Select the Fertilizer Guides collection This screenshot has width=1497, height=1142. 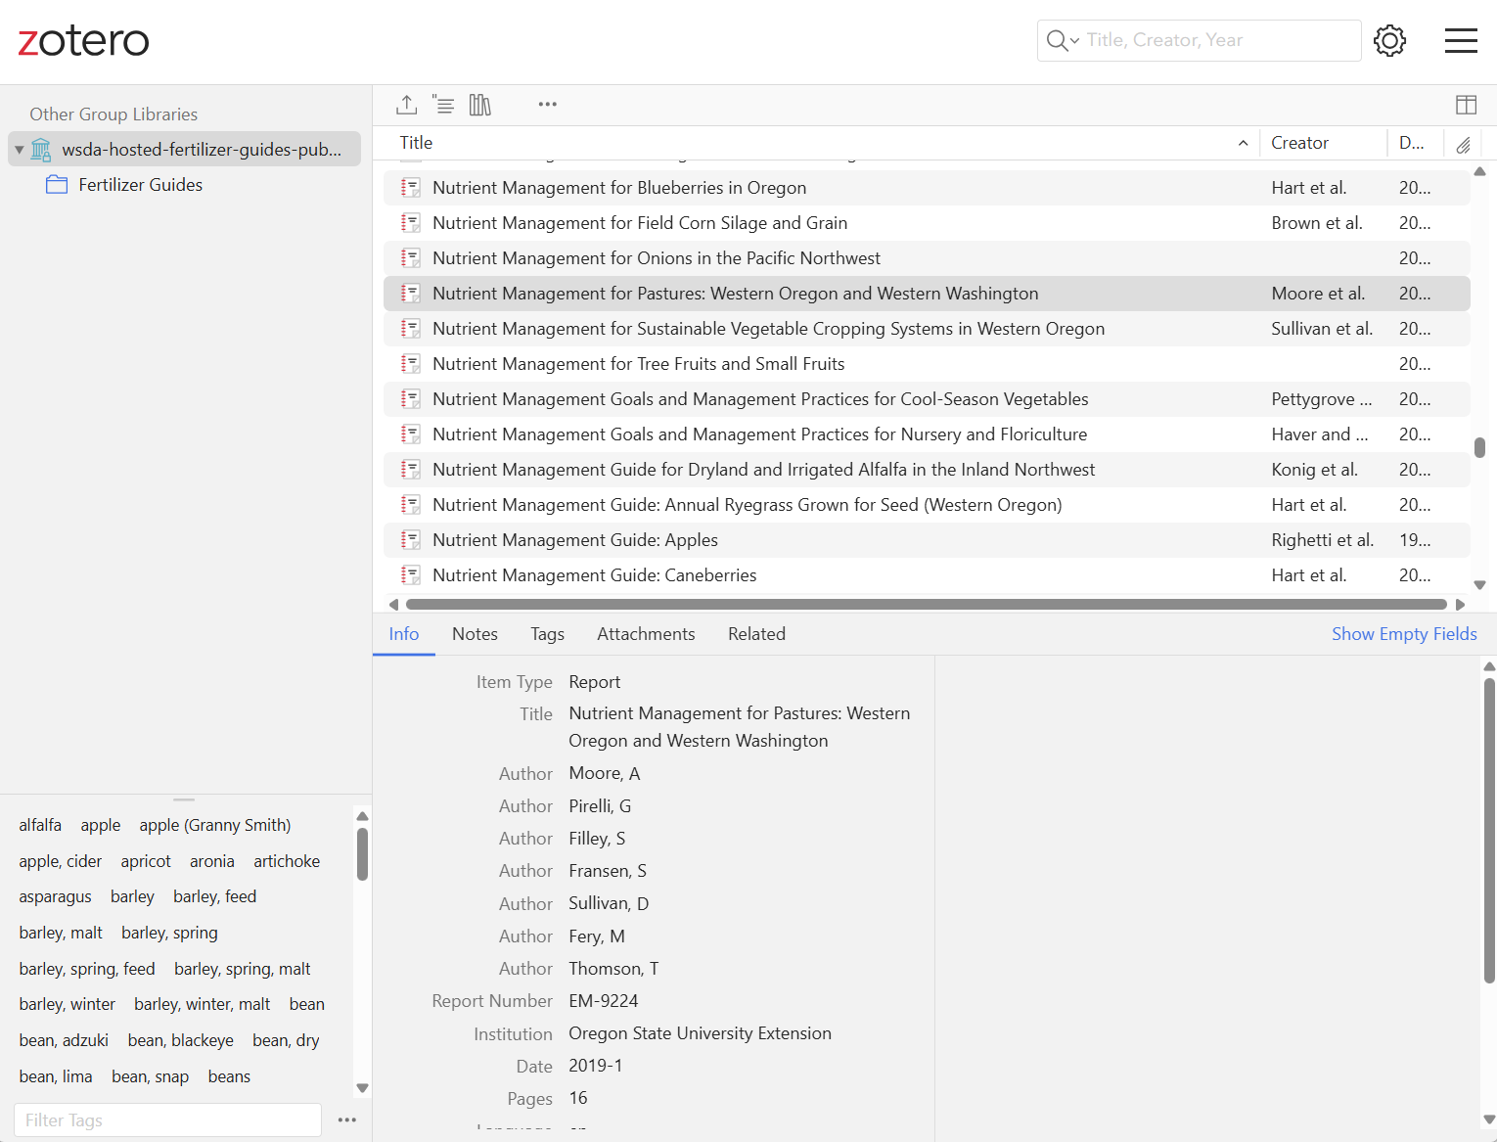click(x=140, y=184)
